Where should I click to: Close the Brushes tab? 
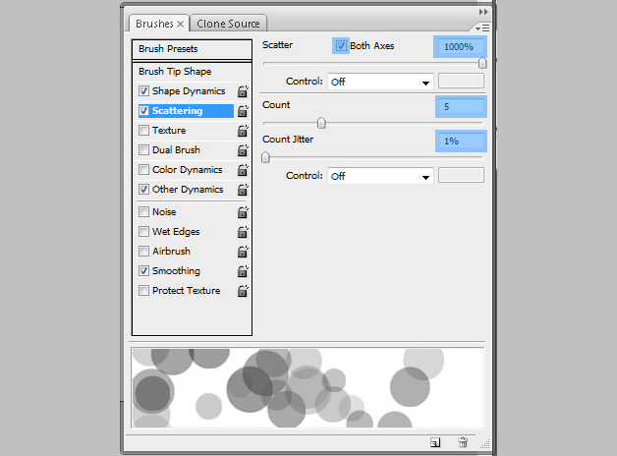[180, 24]
